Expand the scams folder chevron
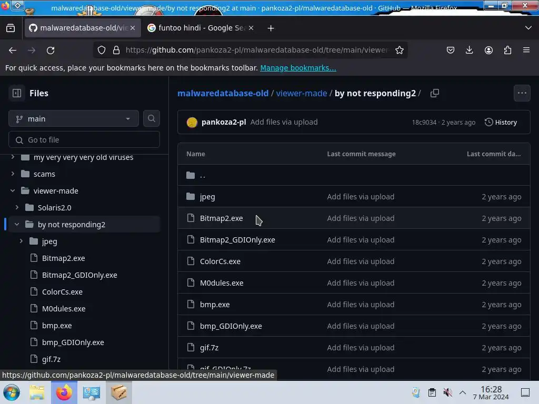This screenshot has width=539, height=404. pos(13,174)
